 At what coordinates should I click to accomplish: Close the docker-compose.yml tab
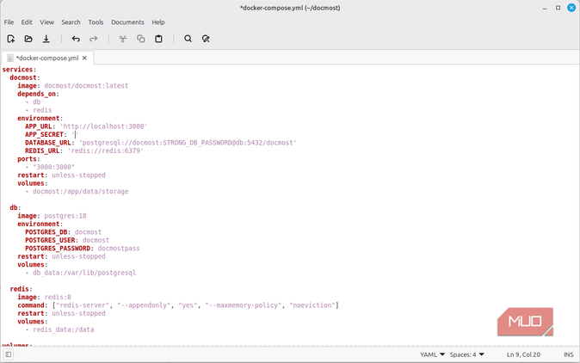[84, 58]
